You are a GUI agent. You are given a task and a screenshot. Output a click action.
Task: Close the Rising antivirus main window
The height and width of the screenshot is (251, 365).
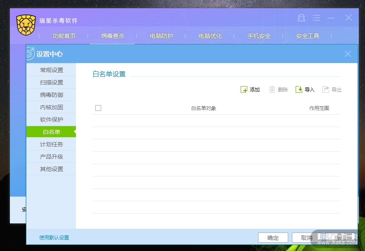[348, 17]
